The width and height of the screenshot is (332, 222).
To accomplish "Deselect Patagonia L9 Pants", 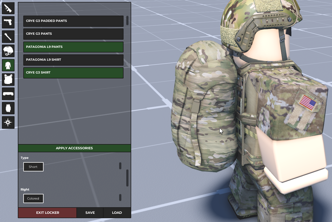I will pos(73,47).
